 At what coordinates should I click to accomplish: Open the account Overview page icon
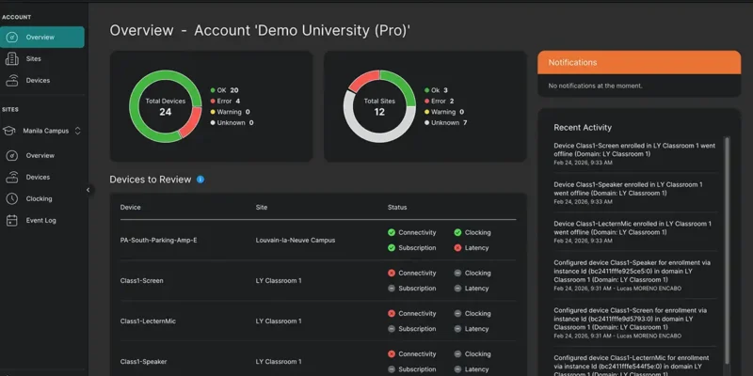click(11, 38)
